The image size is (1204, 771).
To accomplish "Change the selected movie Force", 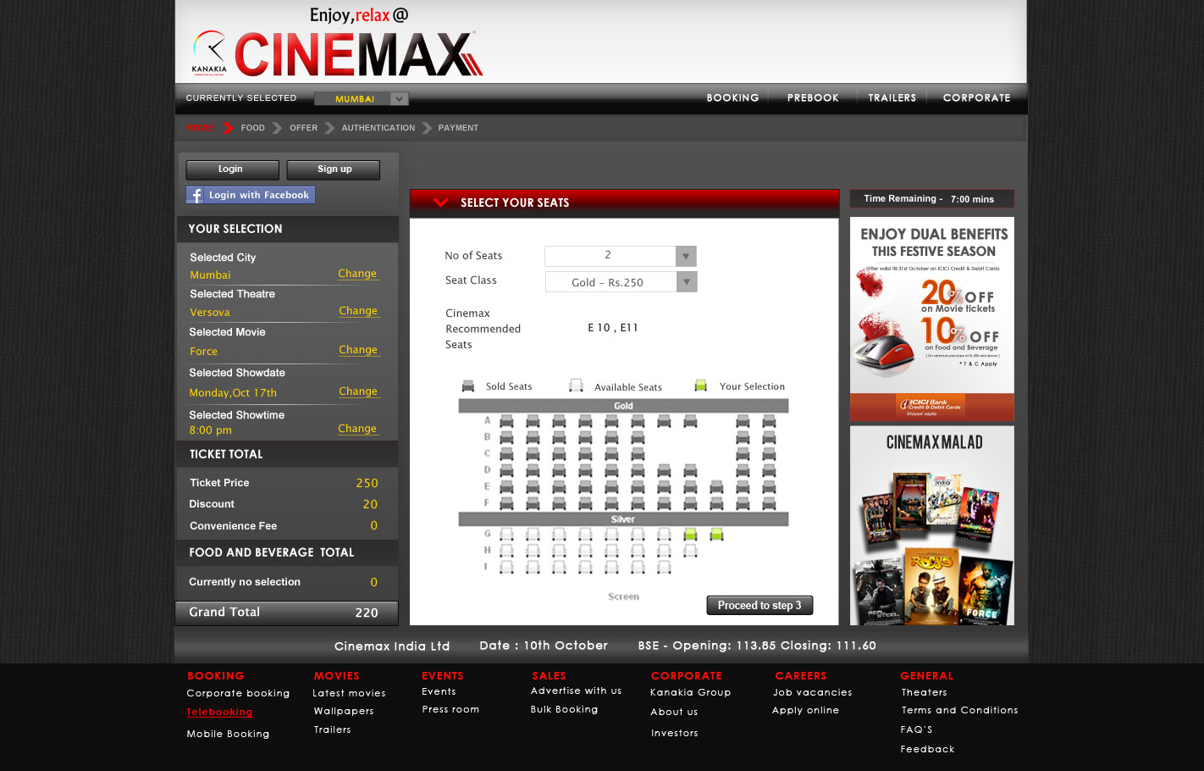I will (x=358, y=350).
